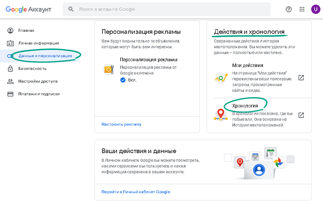Click the search magnifier icon
This screenshot has width=323, height=205.
pyautogui.click(x=71, y=9)
